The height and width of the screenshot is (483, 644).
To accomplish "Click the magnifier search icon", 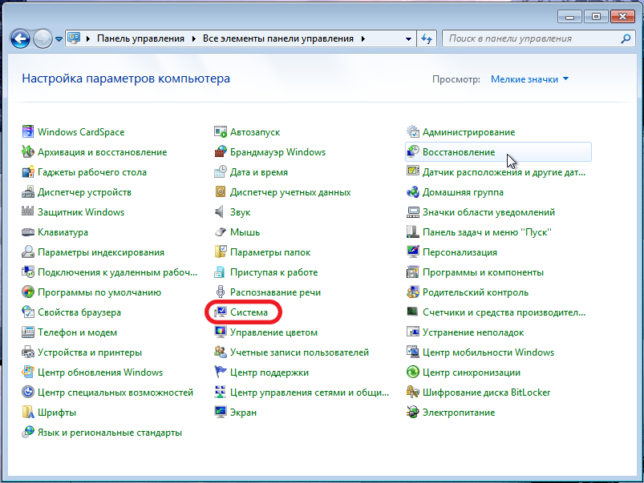I will (626, 38).
